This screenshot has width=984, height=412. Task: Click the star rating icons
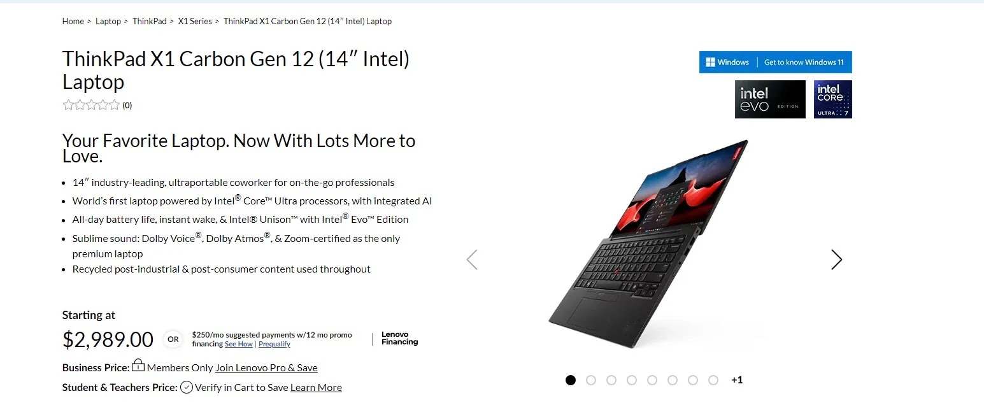91,105
